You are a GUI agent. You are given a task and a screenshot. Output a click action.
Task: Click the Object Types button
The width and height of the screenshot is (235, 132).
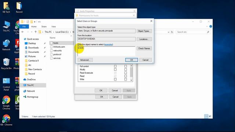[x=144, y=31]
